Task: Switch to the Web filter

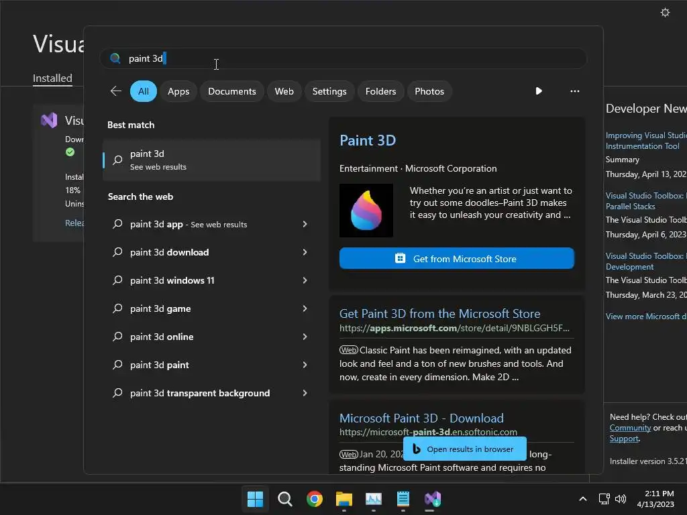Action: (x=284, y=91)
